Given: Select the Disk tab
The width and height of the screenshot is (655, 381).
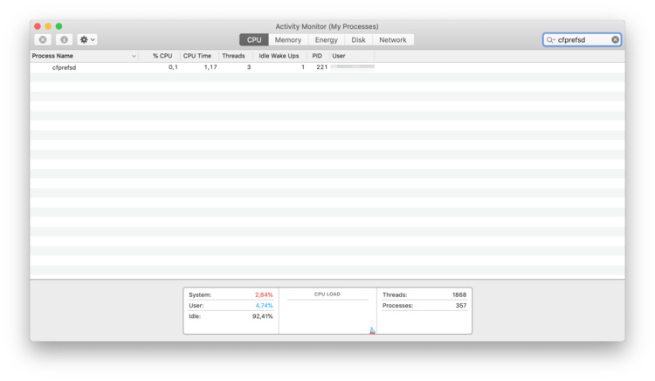Looking at the screenshot, I should [x=358, y=40].
